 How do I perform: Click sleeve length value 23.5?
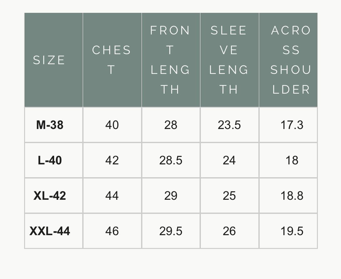(x=229, y=125)
